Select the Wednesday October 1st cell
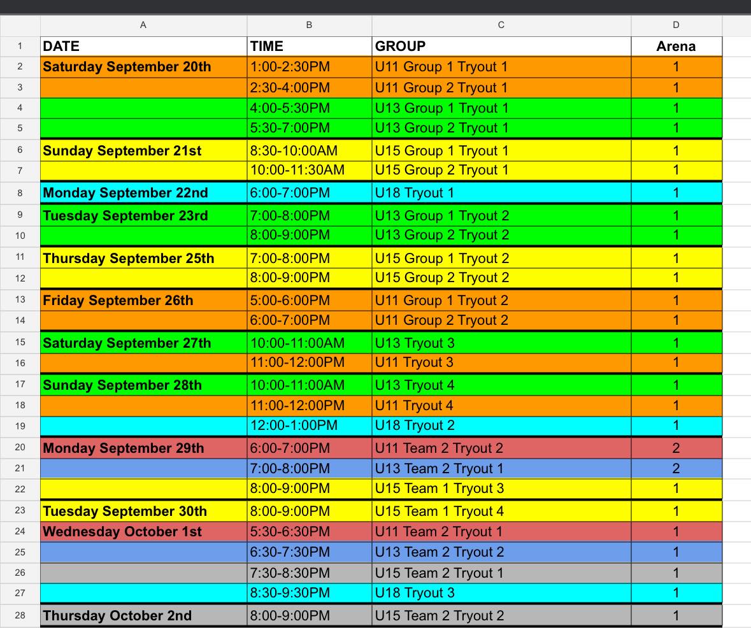Image resolution: width=751 pixels, height=628 pixels. [143, 531]
